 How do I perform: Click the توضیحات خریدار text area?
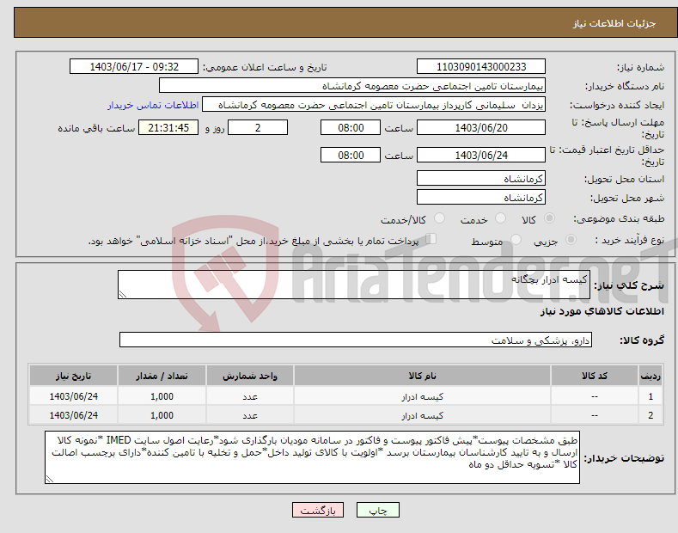(x=312, y=457)
